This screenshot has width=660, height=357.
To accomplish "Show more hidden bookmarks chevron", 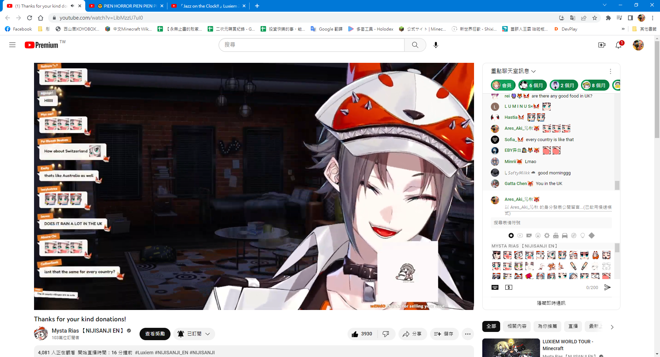I will 623,29.
